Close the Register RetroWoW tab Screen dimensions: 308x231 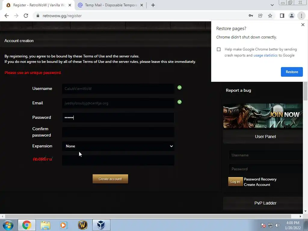click(70, 5)
